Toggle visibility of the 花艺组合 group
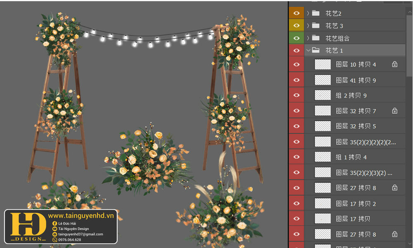 (x=296, y=38)
